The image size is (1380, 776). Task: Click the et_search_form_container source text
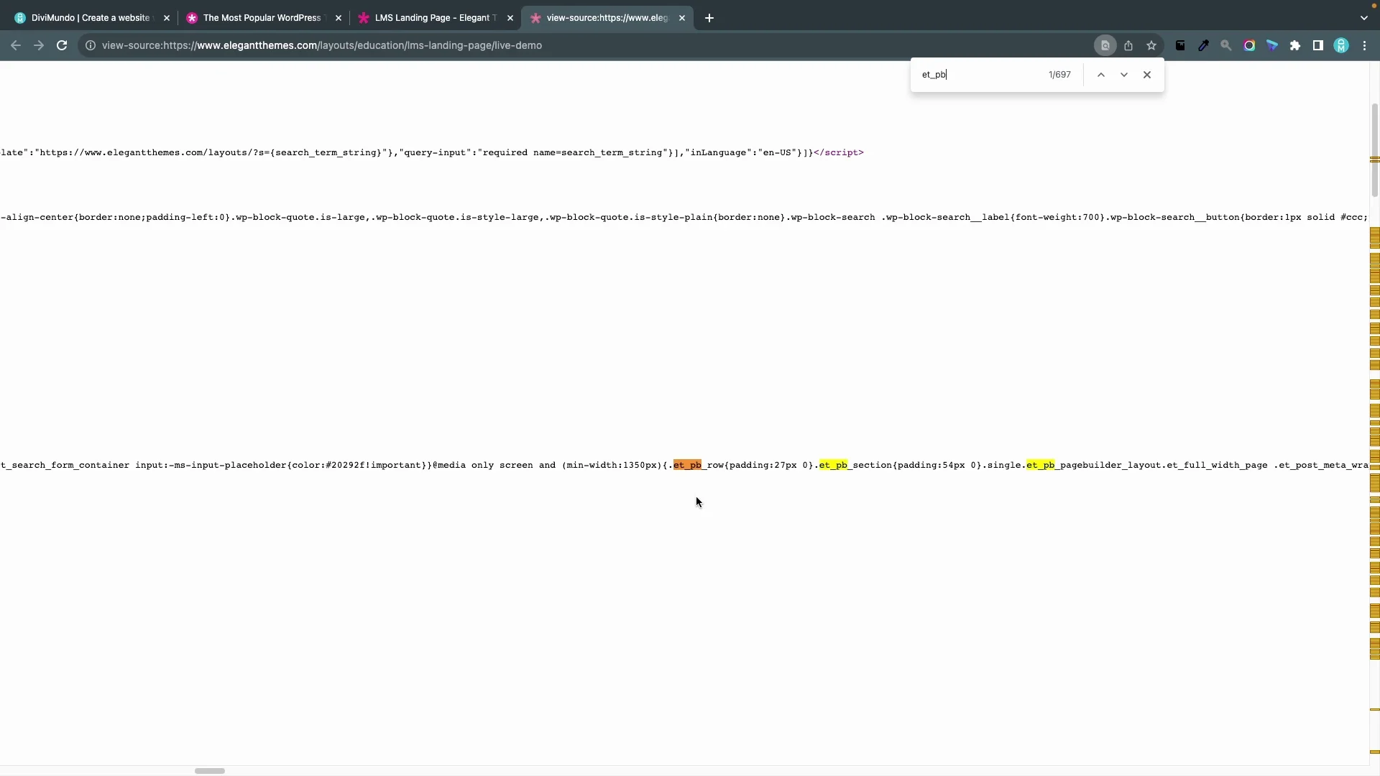click(65, 465)
